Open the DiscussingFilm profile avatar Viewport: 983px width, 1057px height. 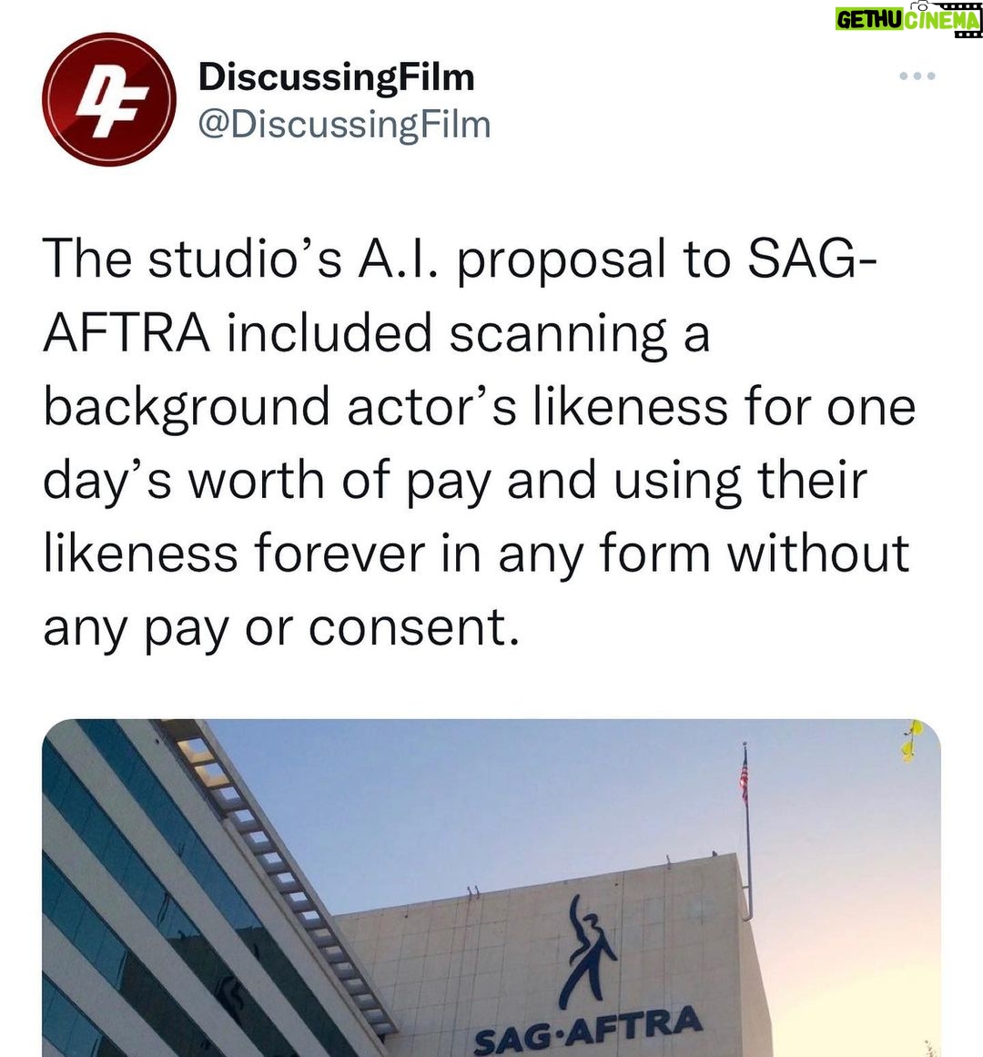click(109, 99)
